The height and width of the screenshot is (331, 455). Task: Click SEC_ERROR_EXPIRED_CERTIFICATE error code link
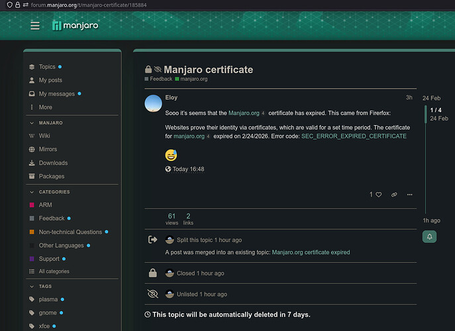point(354,136)
